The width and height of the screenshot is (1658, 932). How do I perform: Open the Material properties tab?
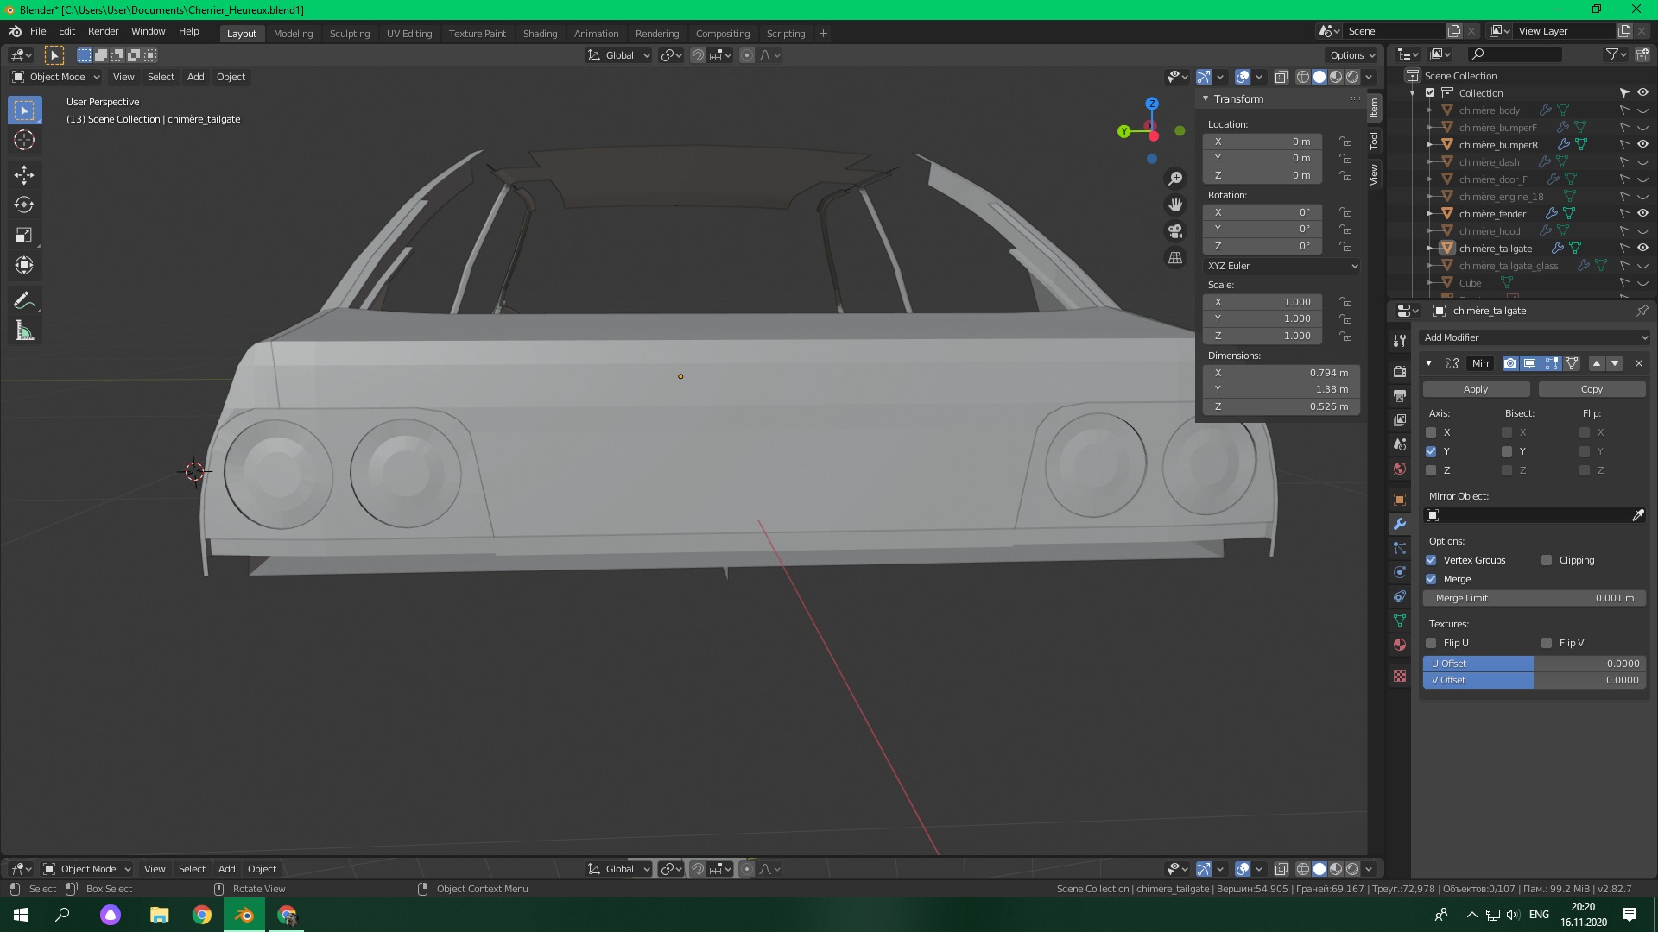click(1400, 645)
